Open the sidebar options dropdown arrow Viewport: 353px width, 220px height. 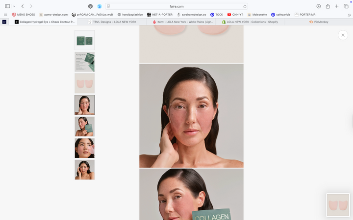coord(14,6)
